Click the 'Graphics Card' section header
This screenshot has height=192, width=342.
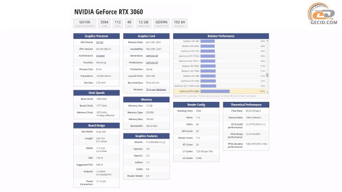(146, 36)
